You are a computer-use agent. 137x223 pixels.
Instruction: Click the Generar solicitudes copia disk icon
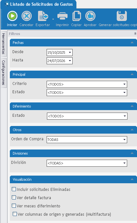point(122,16)
